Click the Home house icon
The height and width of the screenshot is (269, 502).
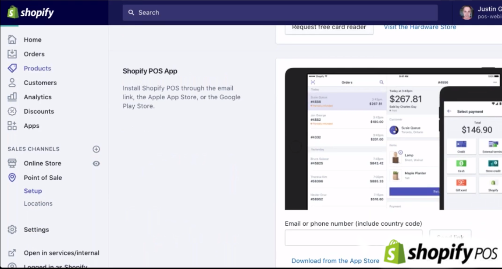[x=12, y=40]
